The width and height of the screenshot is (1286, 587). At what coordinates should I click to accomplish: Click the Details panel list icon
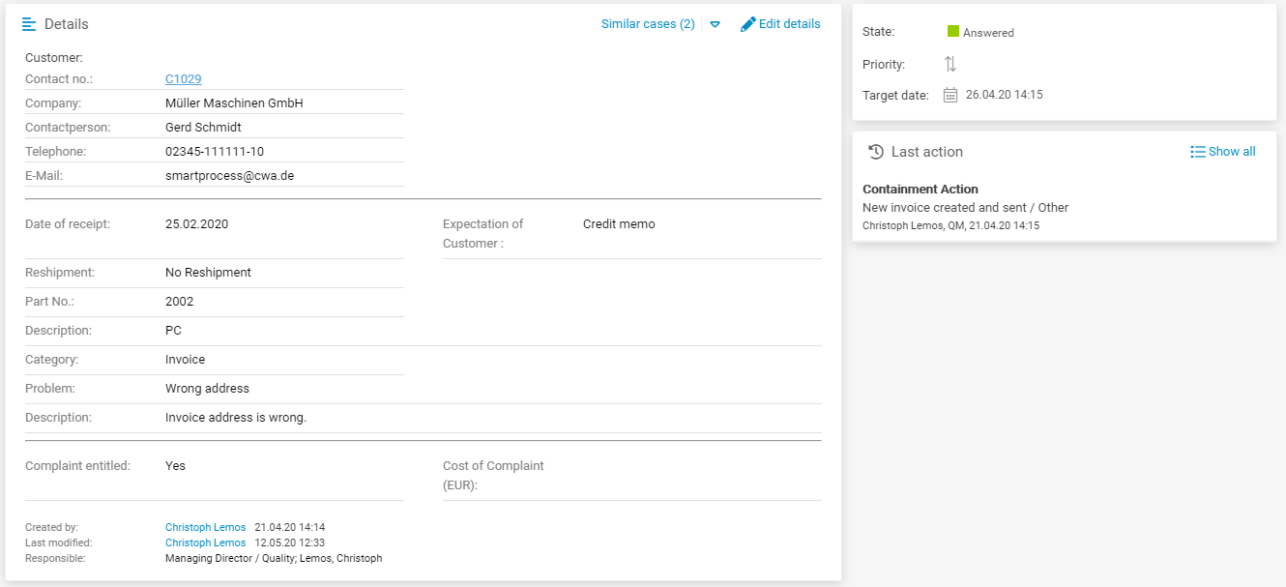click(29, 24)
